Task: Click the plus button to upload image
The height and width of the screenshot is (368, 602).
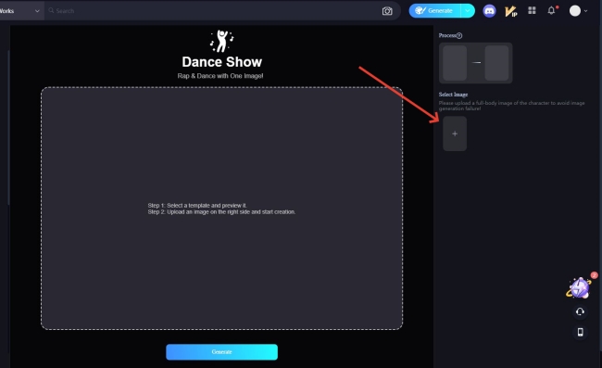Action: click(455, 133)
